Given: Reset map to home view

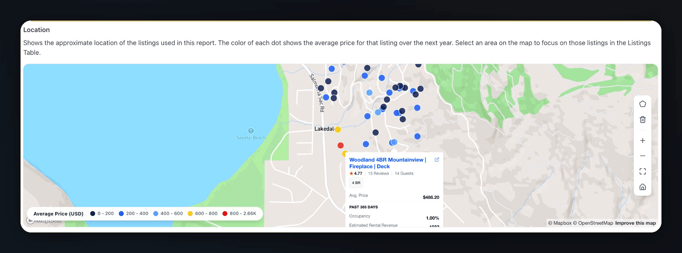Looking at the screenshot, I should point(643,187).
